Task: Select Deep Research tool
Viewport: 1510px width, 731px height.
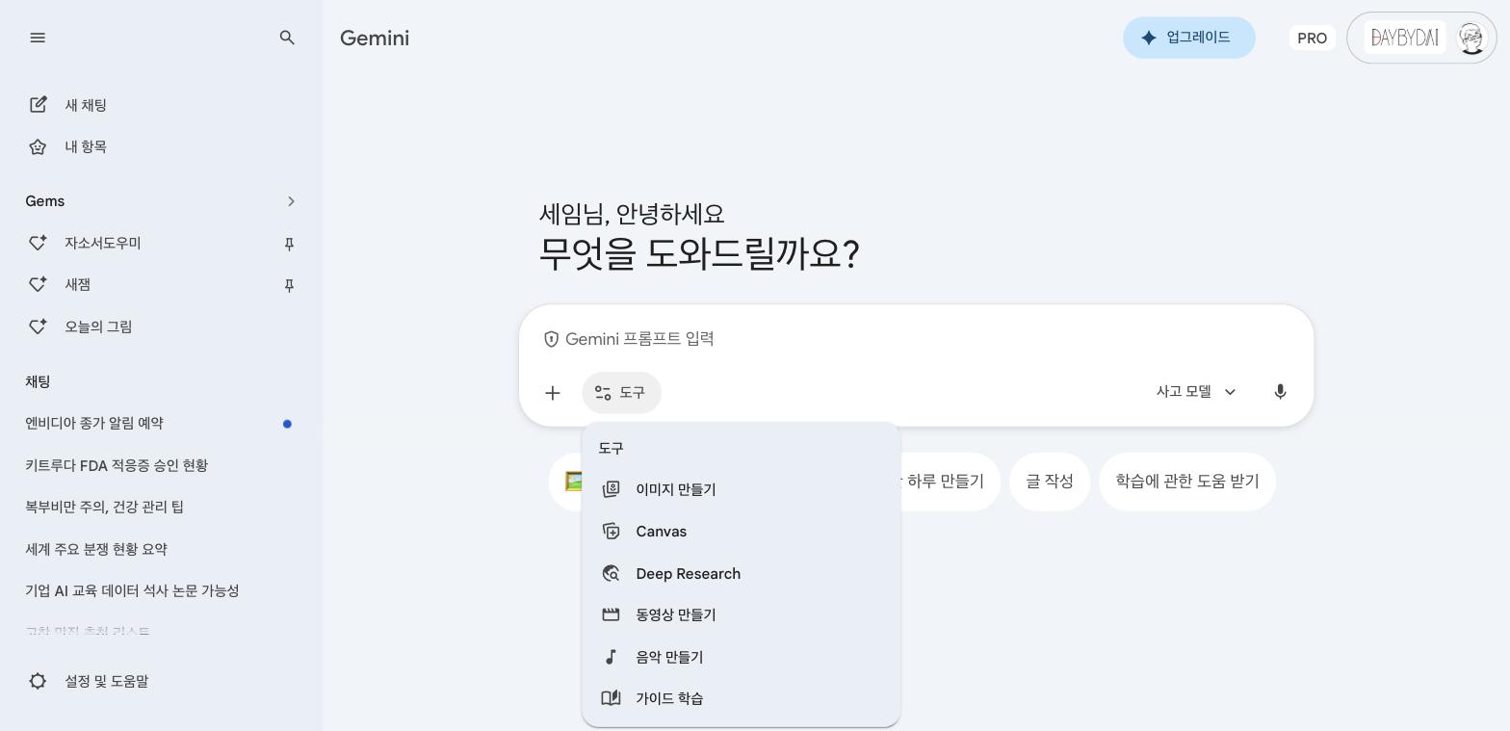Action: click(x=688, y=573)
